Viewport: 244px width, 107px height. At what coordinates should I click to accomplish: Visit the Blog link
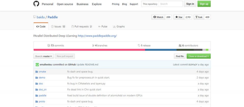pos(125,4)
